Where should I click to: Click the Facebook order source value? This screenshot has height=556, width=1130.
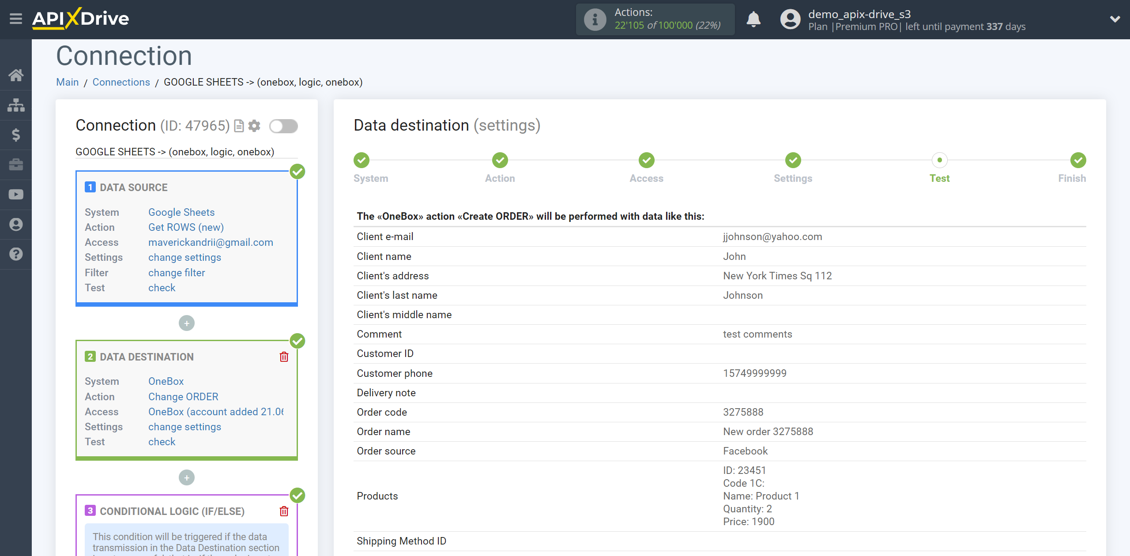[x=745, y=451]
